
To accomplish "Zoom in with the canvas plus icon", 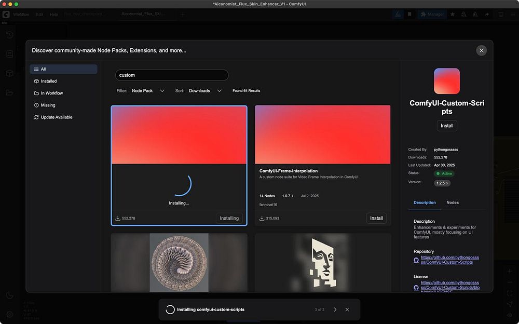I will tap(510, 272).
